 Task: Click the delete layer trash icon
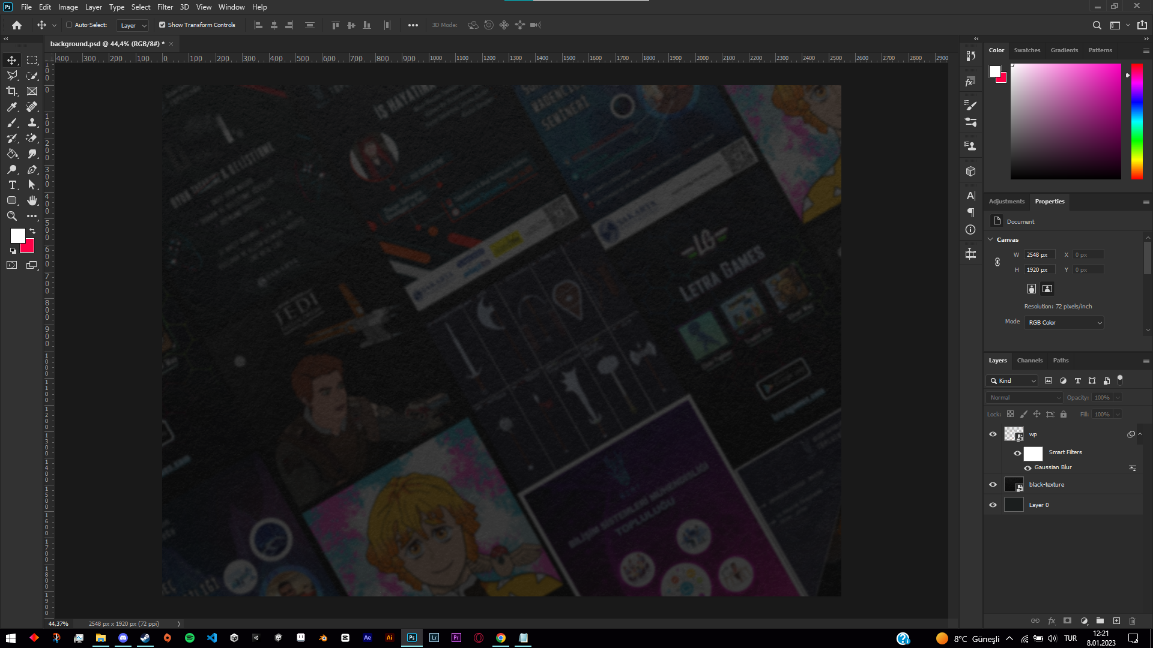pyautogui.click(x=1132, y=621)
